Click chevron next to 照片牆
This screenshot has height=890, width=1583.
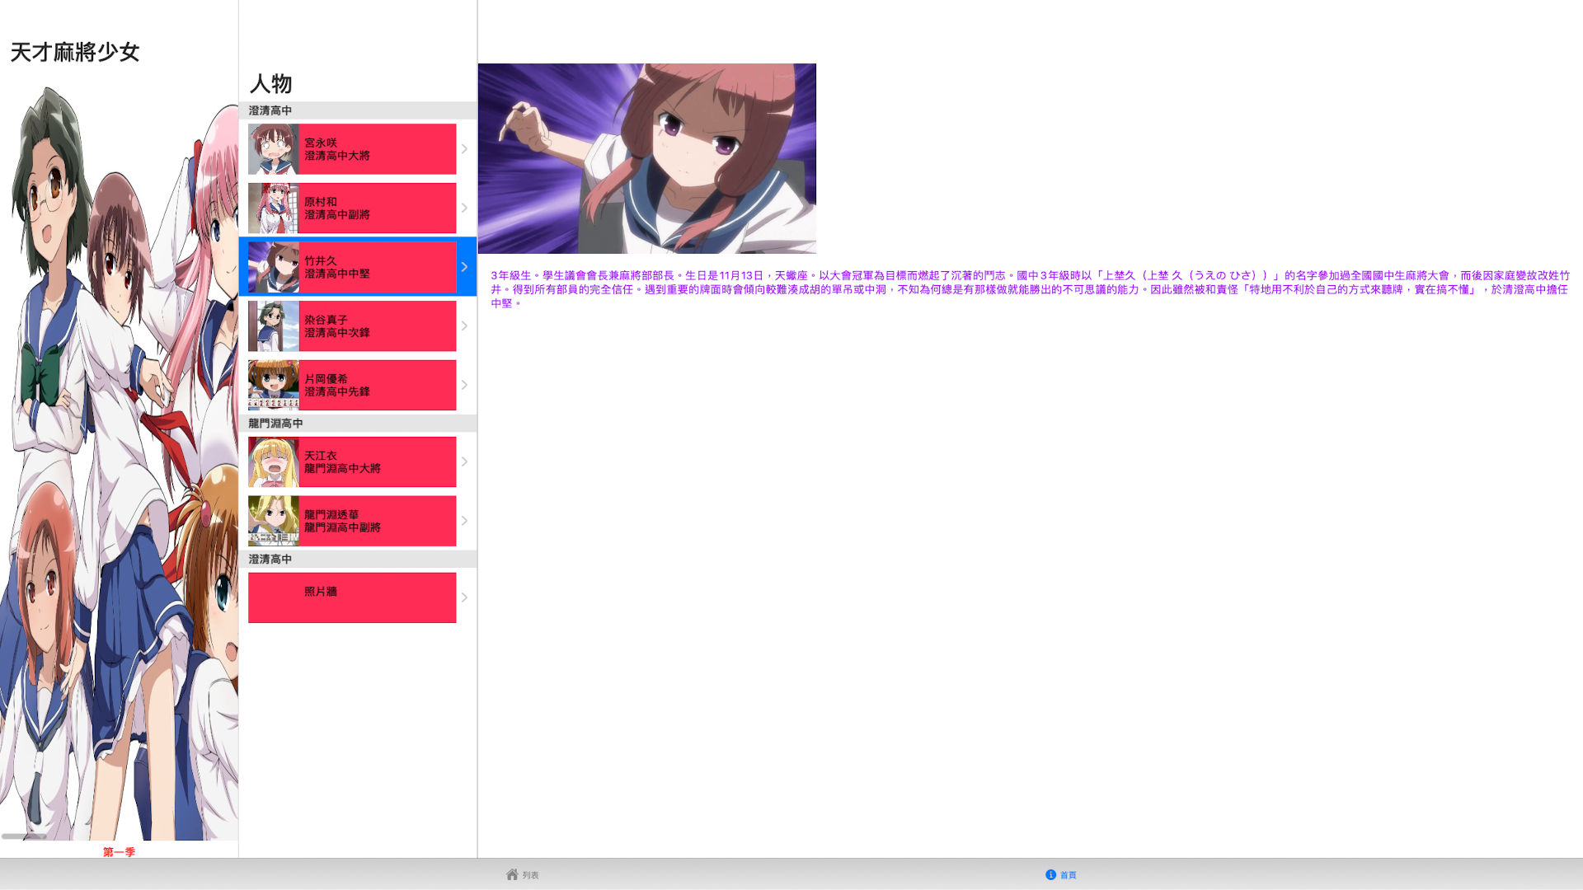point(464,597)
